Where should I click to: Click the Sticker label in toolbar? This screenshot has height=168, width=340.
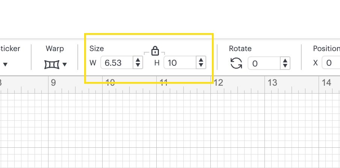[x=10, y=48]
